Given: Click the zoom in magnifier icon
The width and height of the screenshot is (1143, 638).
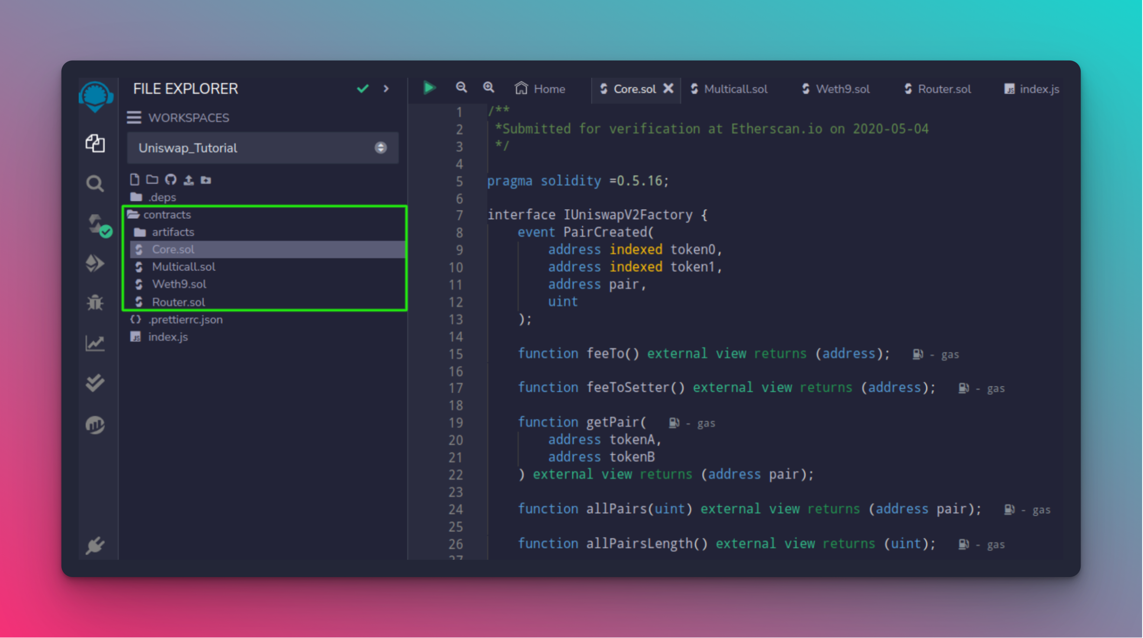Looking at the screenshot, I should coord(489,88).
